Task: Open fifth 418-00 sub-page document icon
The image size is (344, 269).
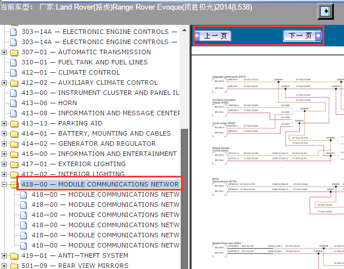Action: click(24, 236)
